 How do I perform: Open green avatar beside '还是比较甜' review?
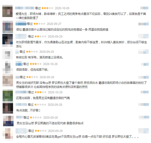pos(8,95)
